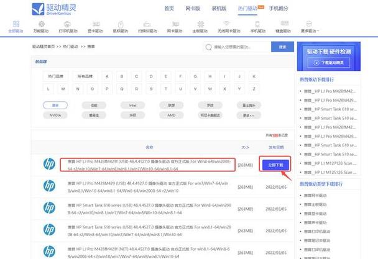Filter brands by letter H

point(210,76)
